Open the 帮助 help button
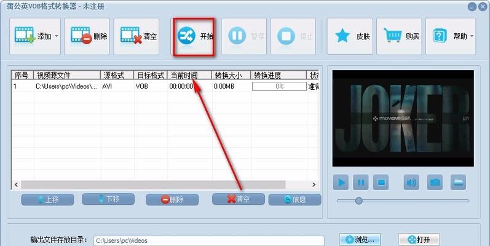 click(450, 36)
